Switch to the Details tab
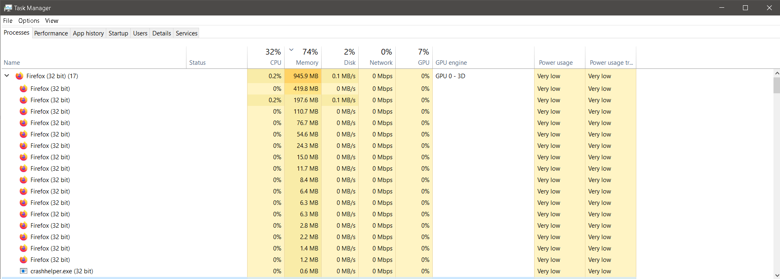Image resolution: width=780 pixels, height=279 pixels. coord(162,33)
